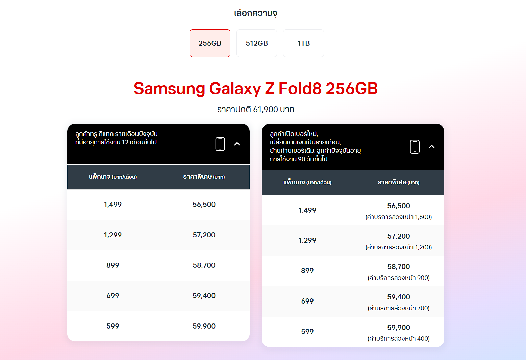Select 1,299 package row in left table
The height and width of the screenshot is (360, 526).
158,235
